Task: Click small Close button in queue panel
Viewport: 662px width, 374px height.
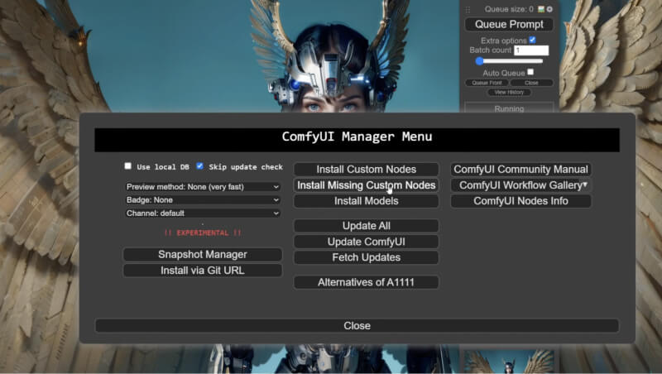Action: click(x=531, y=83)
